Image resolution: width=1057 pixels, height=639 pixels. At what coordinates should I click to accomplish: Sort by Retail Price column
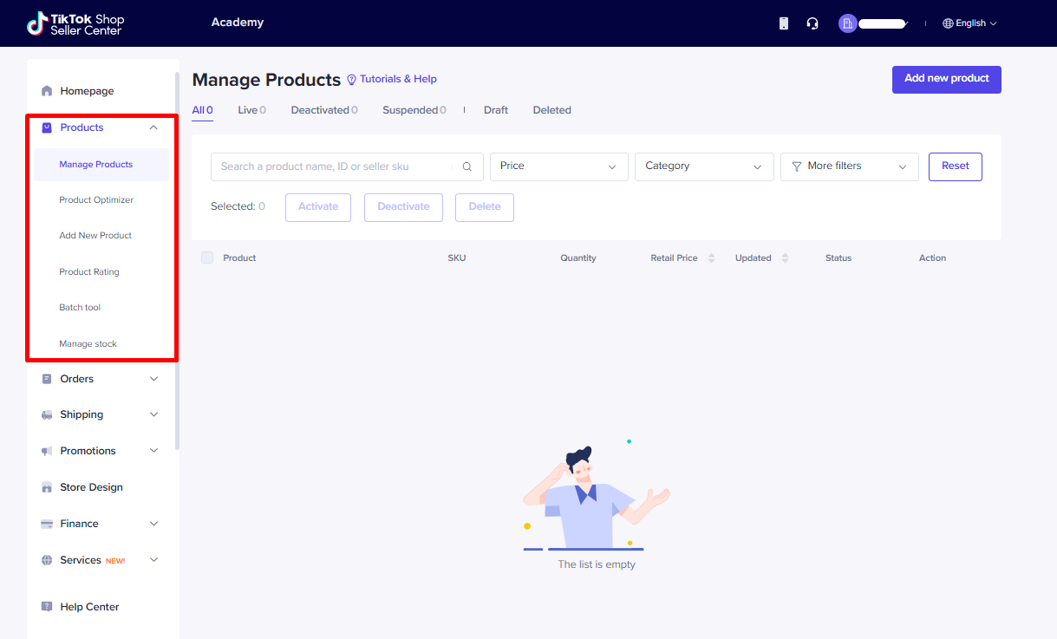711,258
